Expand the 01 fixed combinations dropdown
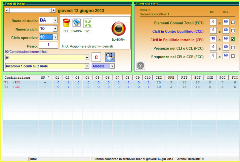This screenshot has width=240, height=162. pos(87,58)
